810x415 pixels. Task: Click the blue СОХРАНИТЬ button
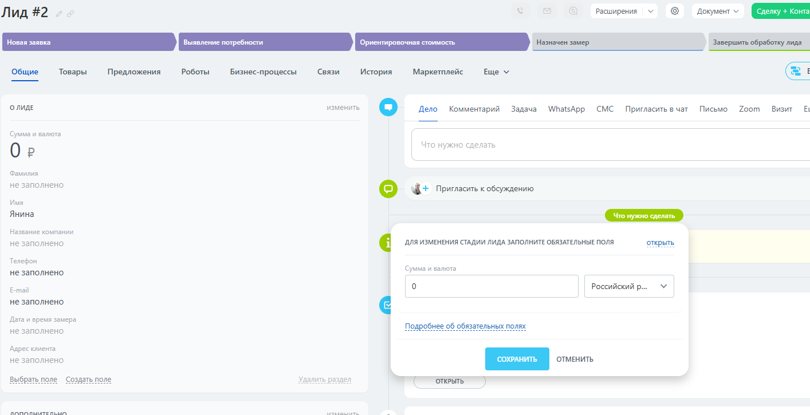(x=517, y=359)
